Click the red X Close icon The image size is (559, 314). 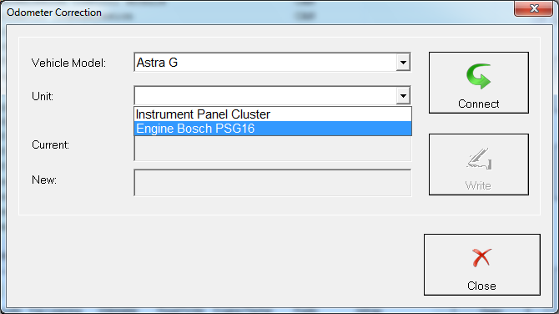coord(481,257)
